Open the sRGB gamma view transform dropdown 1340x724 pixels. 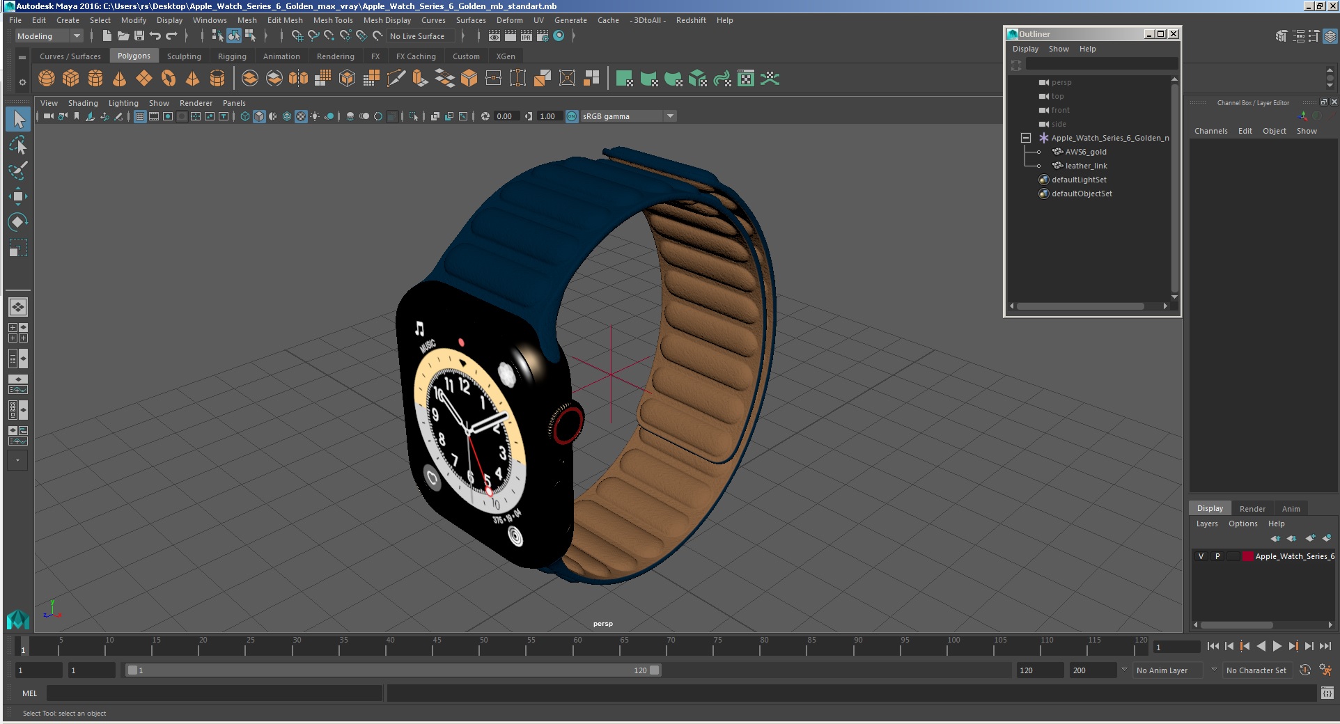(628, 116)
